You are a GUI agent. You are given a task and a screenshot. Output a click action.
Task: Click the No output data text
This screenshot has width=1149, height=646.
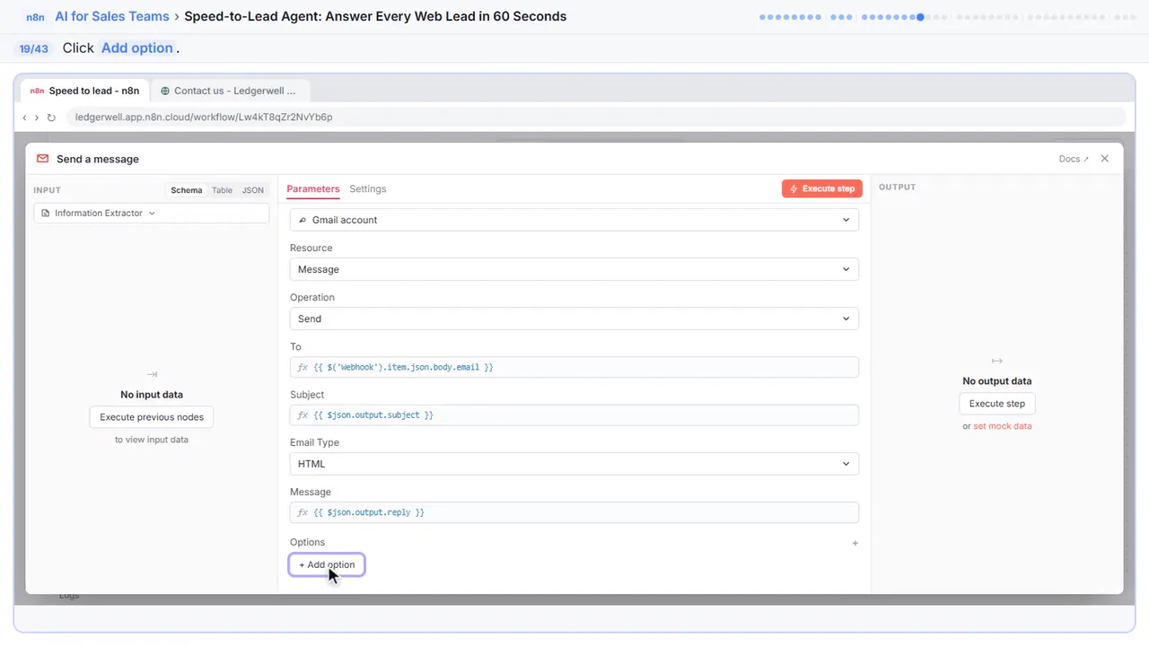coord(997,381)
